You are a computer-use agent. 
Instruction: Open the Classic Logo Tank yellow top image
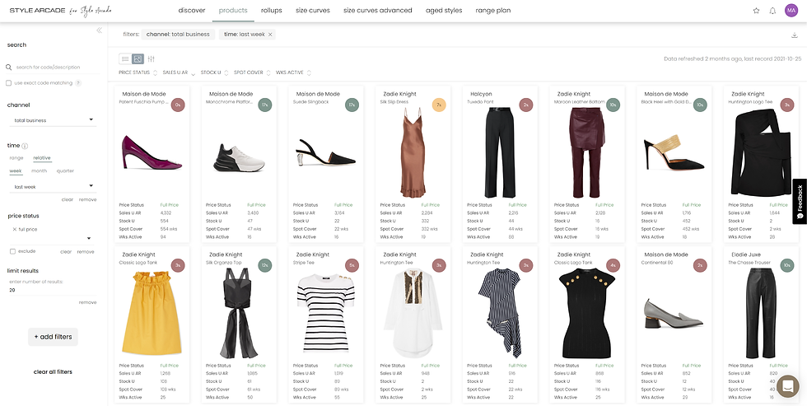(152, 314)
